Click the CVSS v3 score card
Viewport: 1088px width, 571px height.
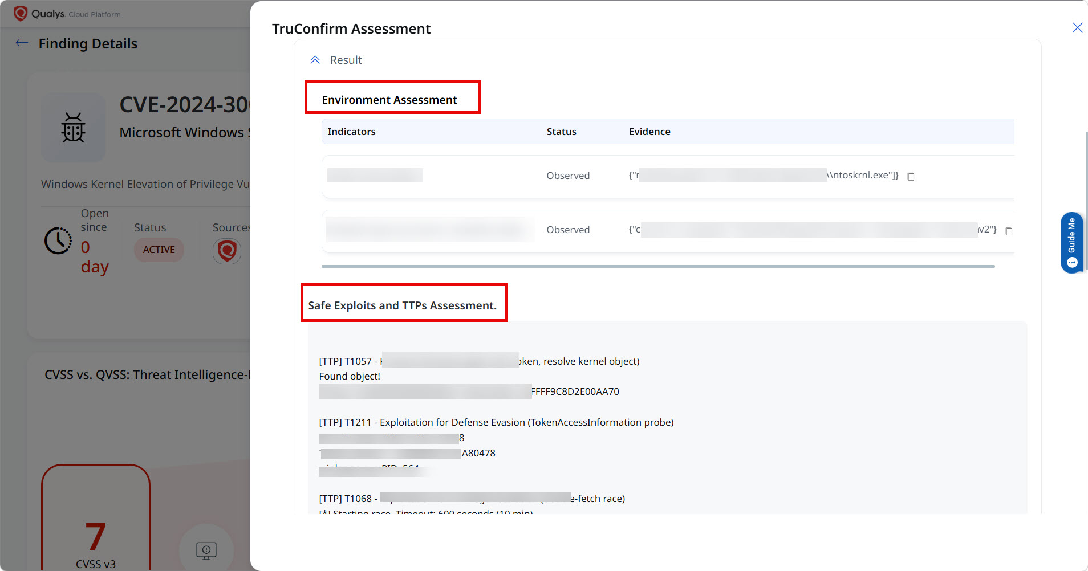96,517
